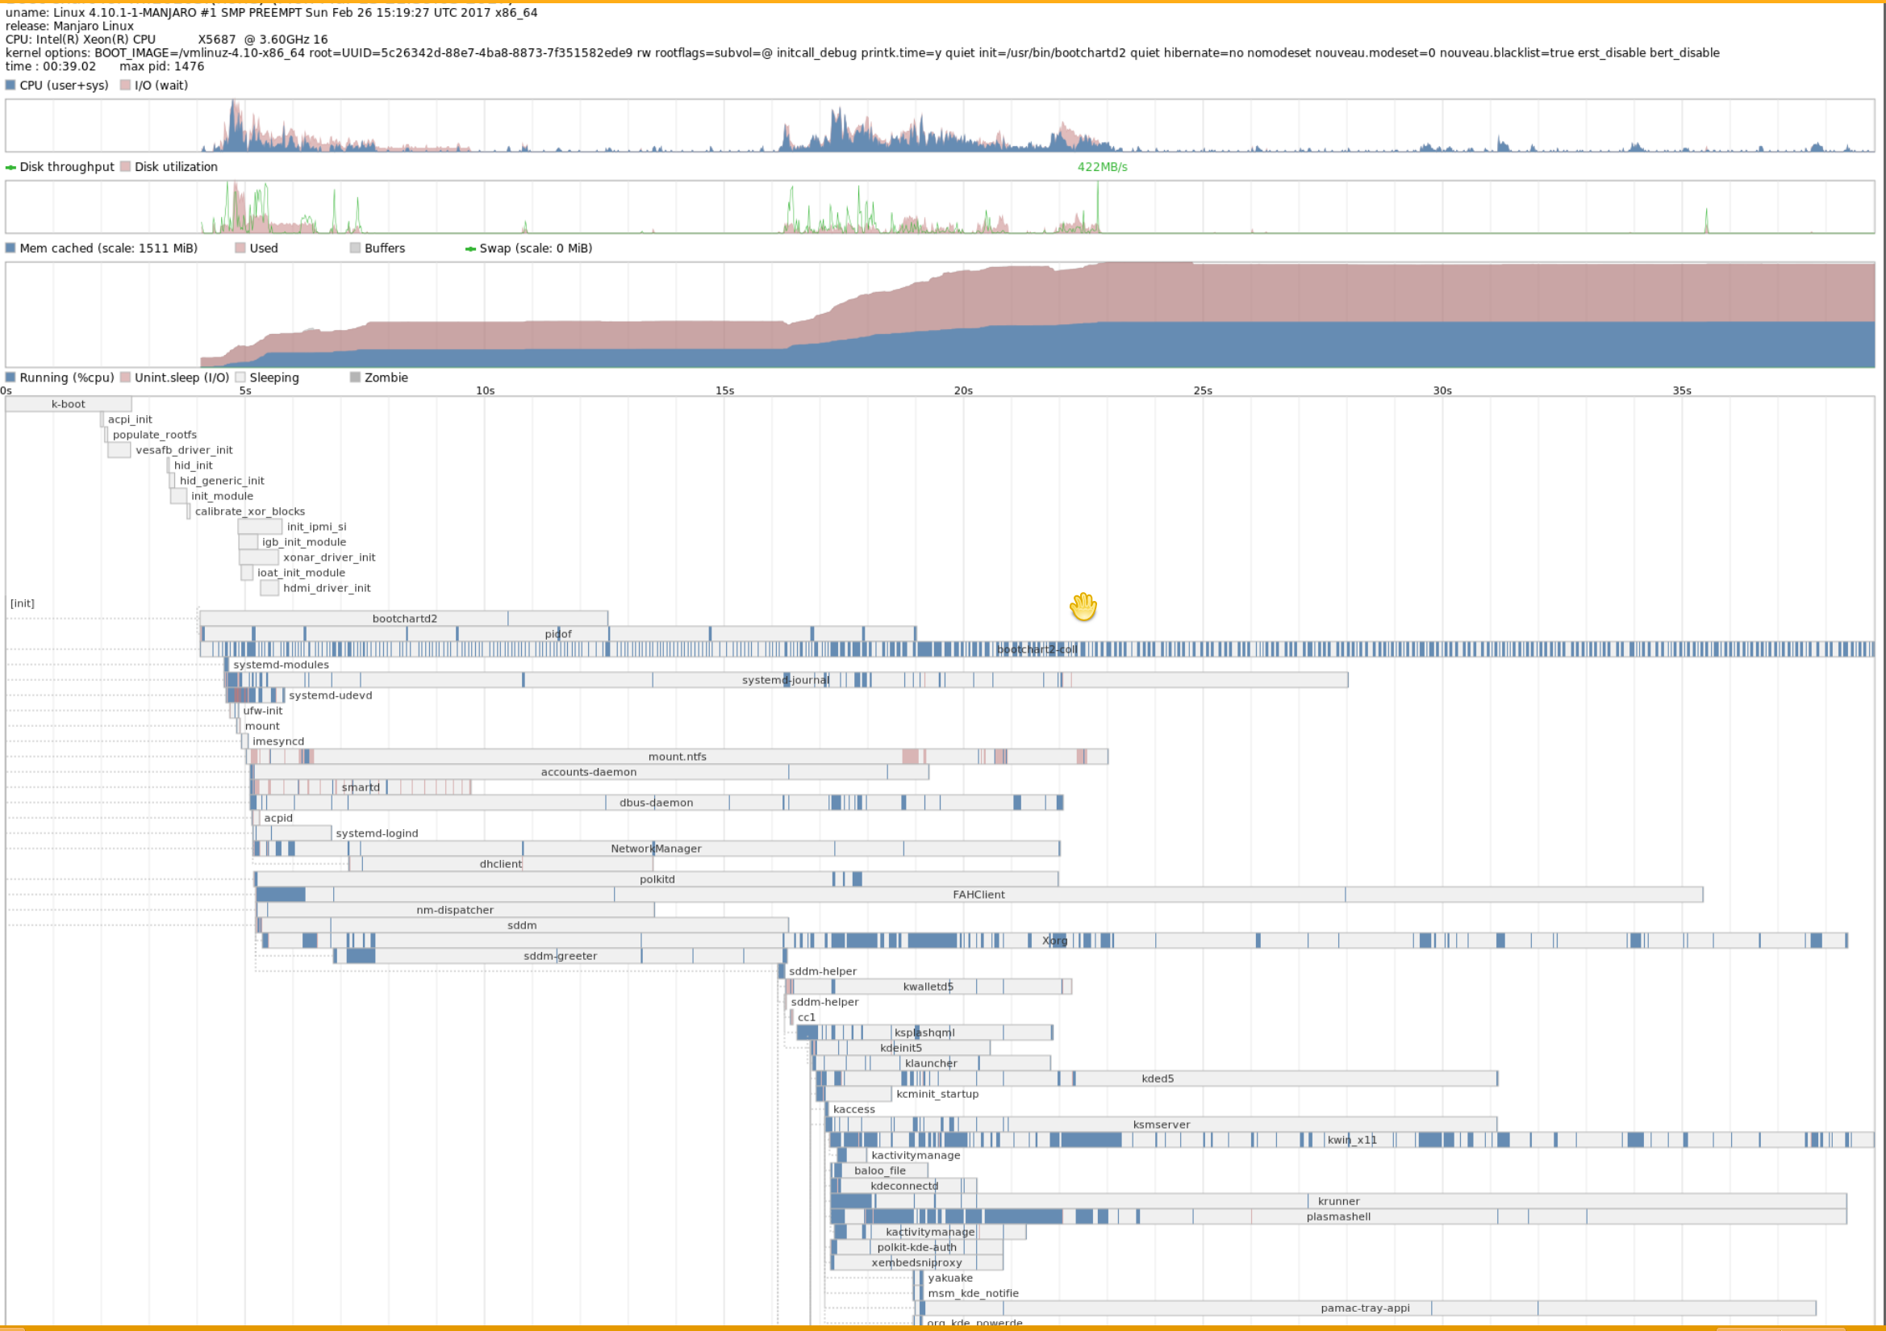Viewport: 1886px width, 1331px height.
Task: Select the polkitd process bar
Action: (657, 879)
